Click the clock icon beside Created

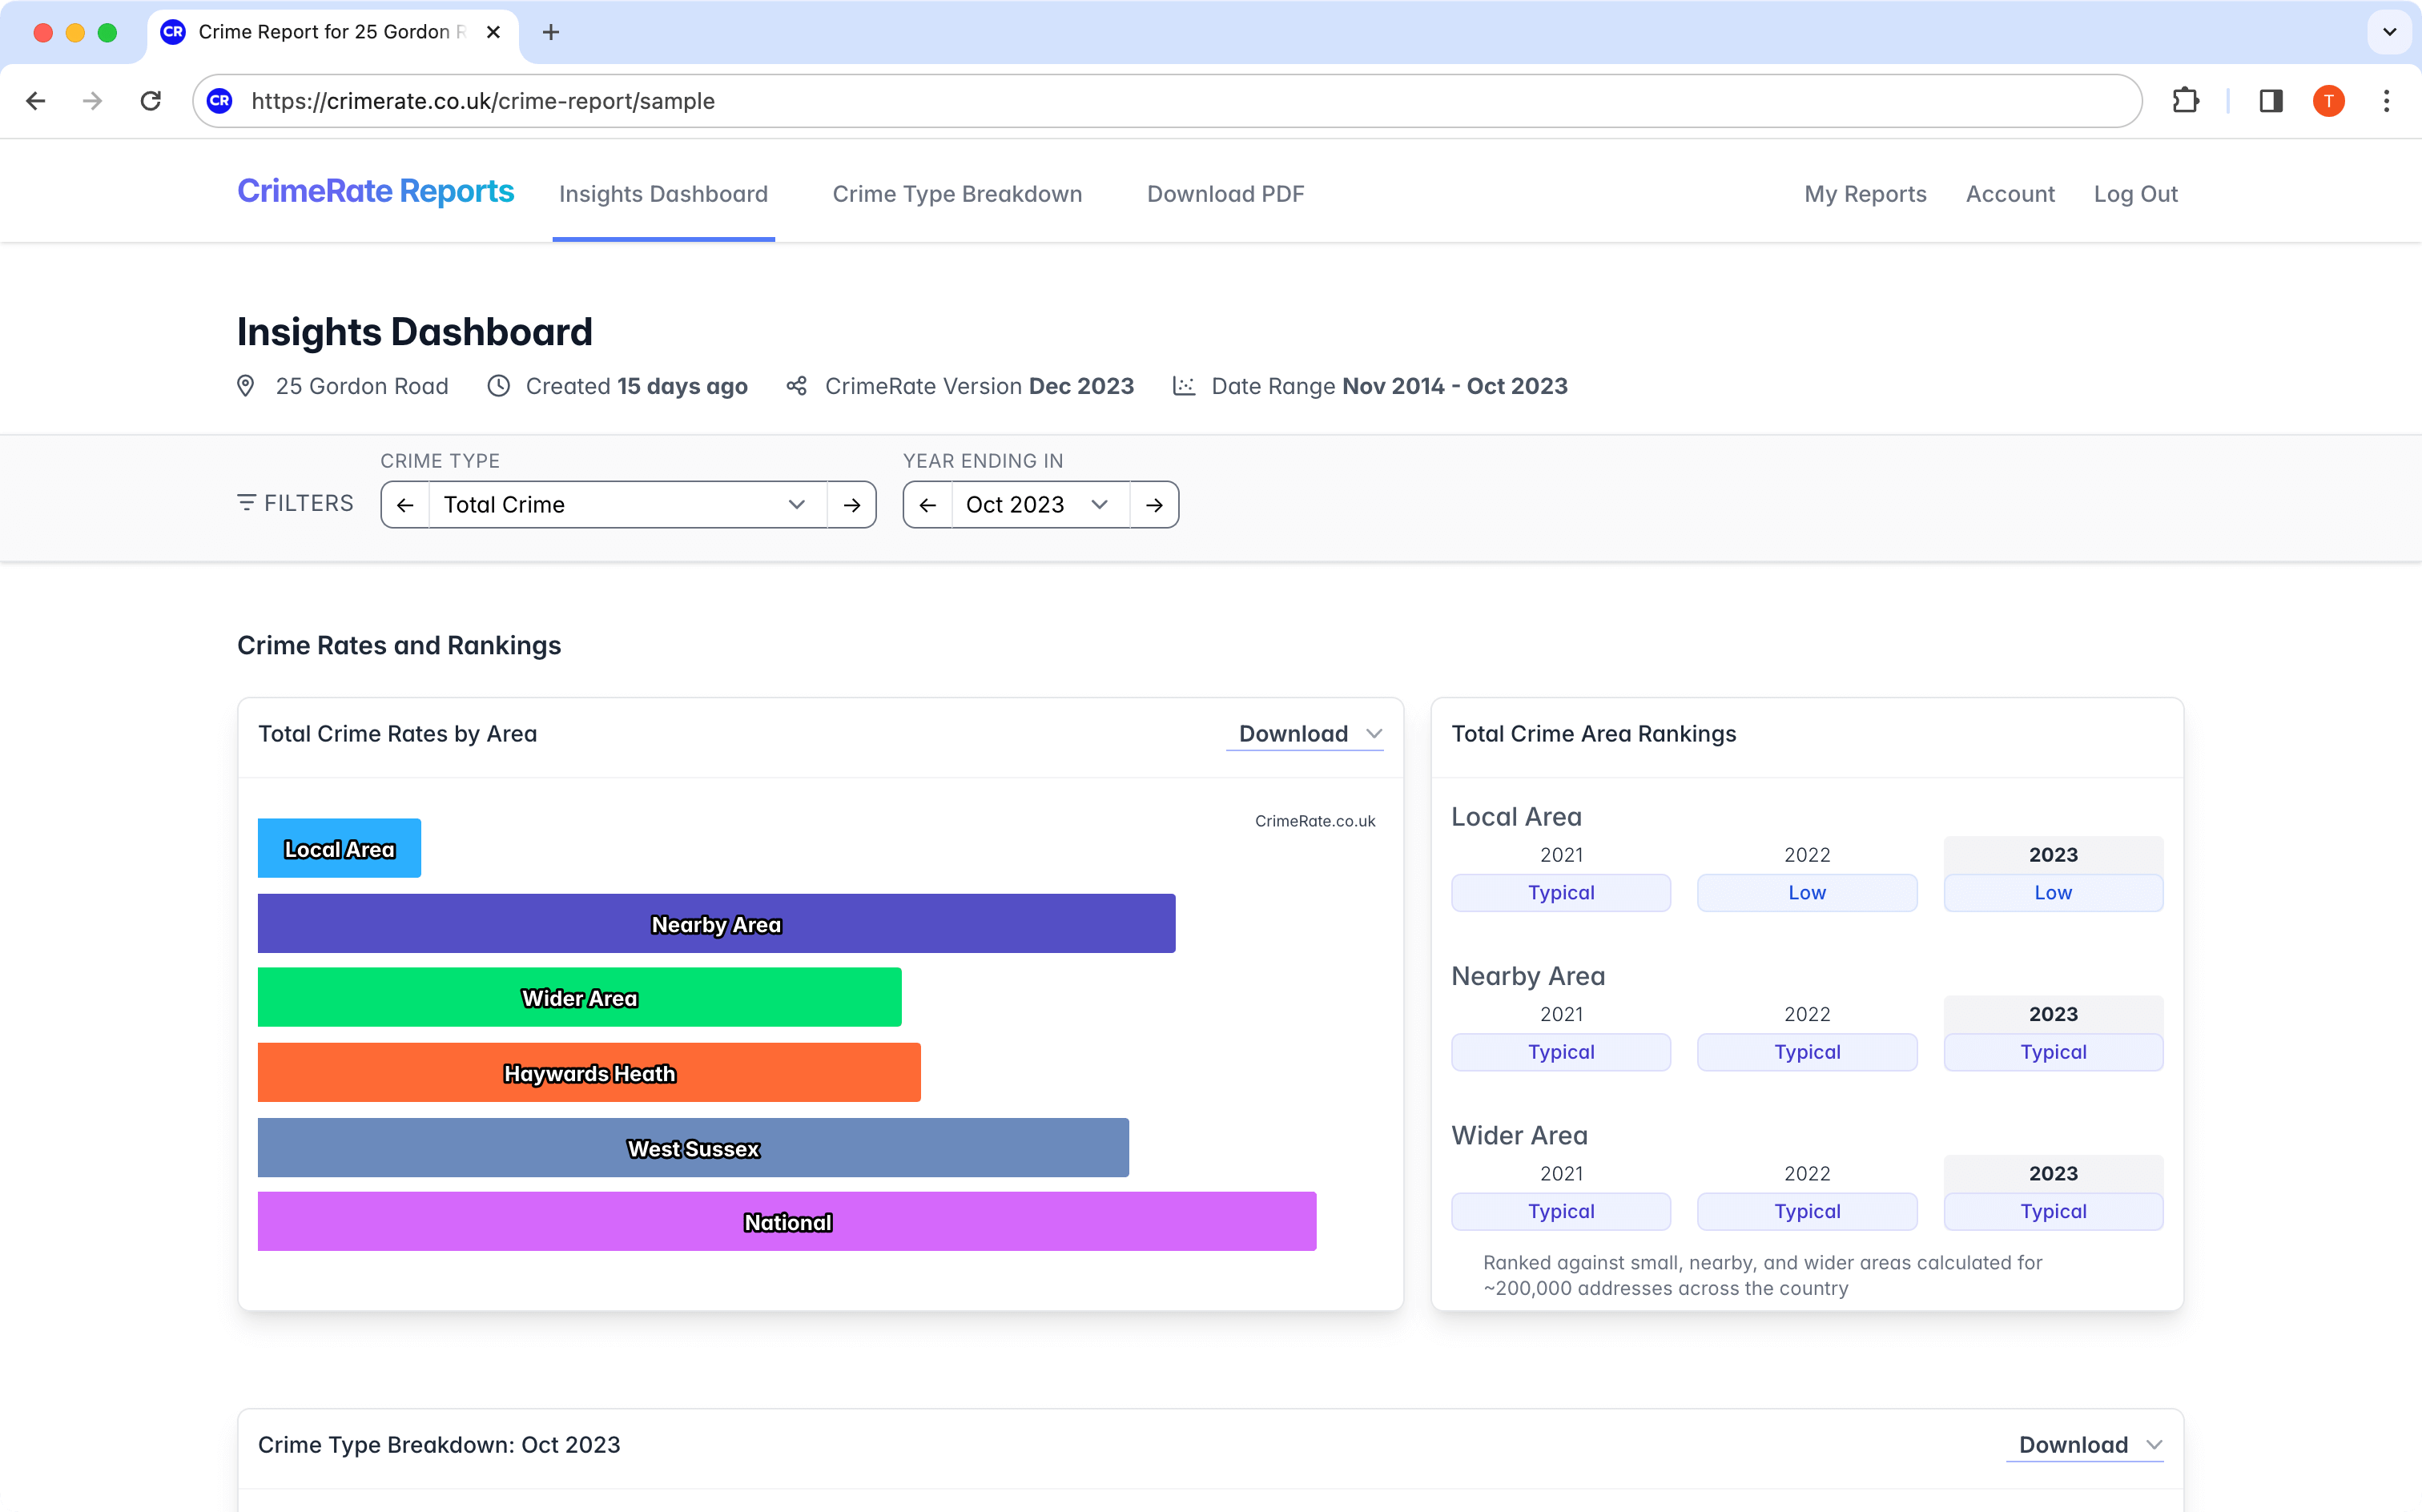[x=498, y=386]
